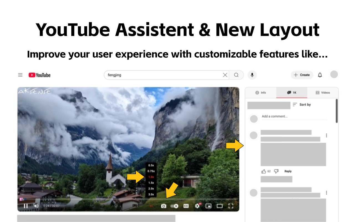The width and height of the screenshot is (355, 222).
Task: Open the player Settings gear
Action: 197,206
